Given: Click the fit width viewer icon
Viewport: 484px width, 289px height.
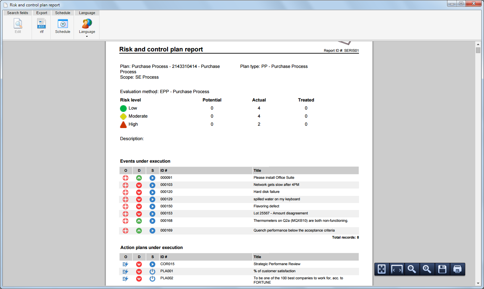Looking at the screenshot, I should (397, 269).
